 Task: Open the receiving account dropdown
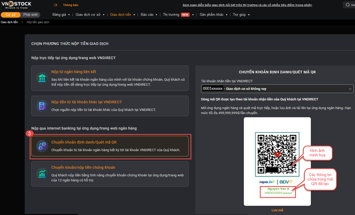pos(277,89)
